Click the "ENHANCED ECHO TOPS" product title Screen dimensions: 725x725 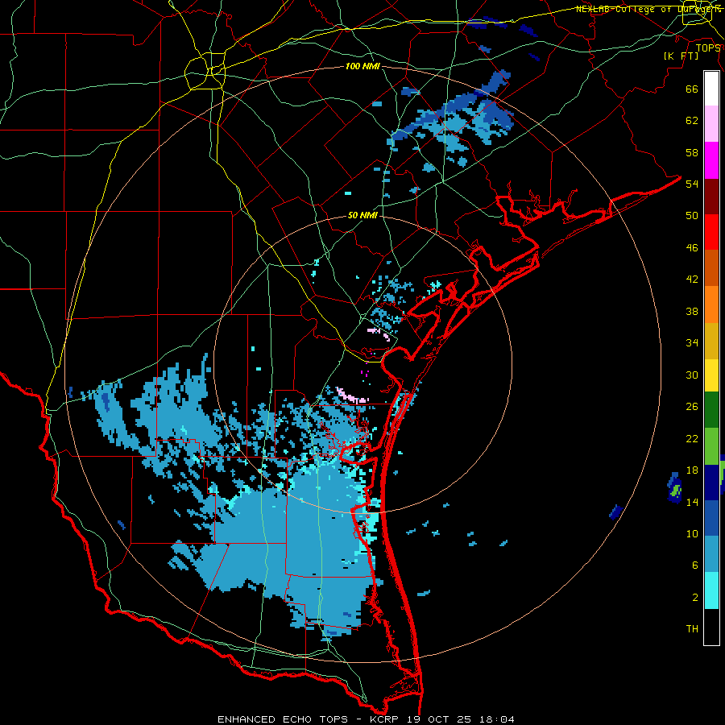point(283,719)
